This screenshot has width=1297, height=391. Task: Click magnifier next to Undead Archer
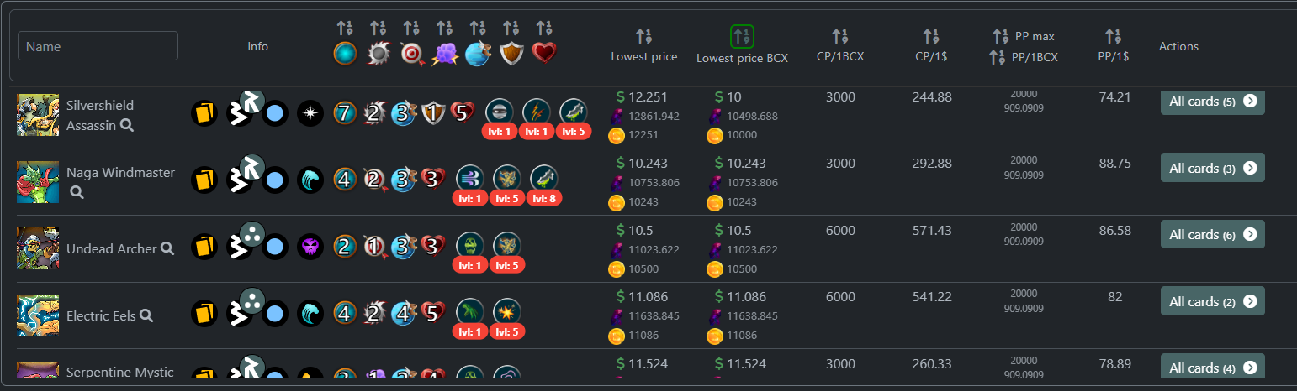point(167,248)
